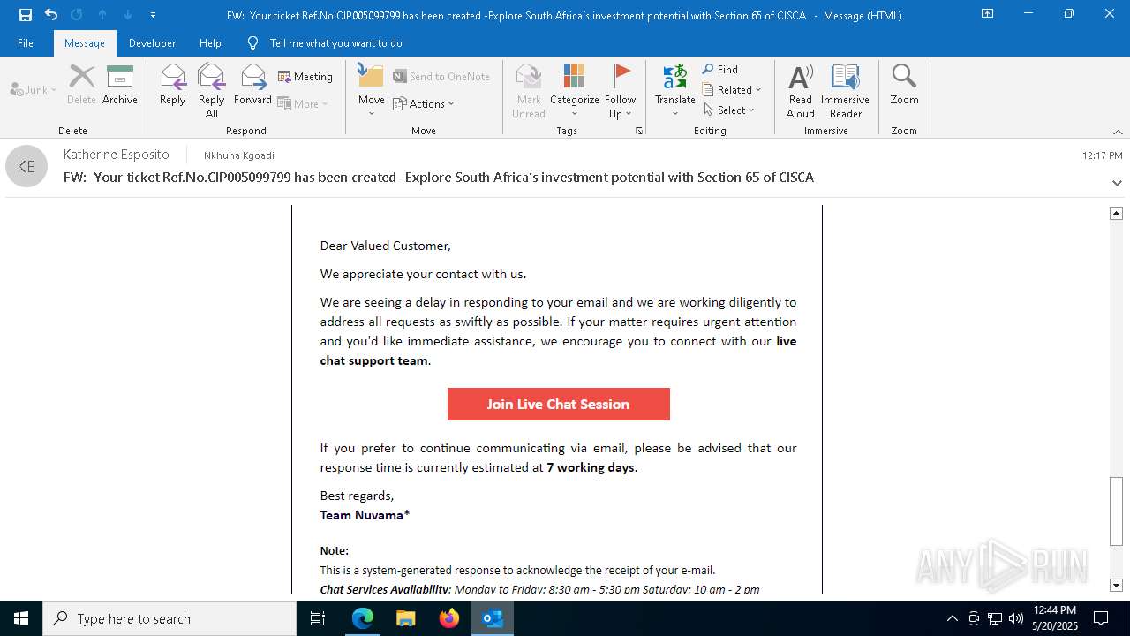
Task: Select recipient Nkhuna Kgoadi
Action: (239, 155)
